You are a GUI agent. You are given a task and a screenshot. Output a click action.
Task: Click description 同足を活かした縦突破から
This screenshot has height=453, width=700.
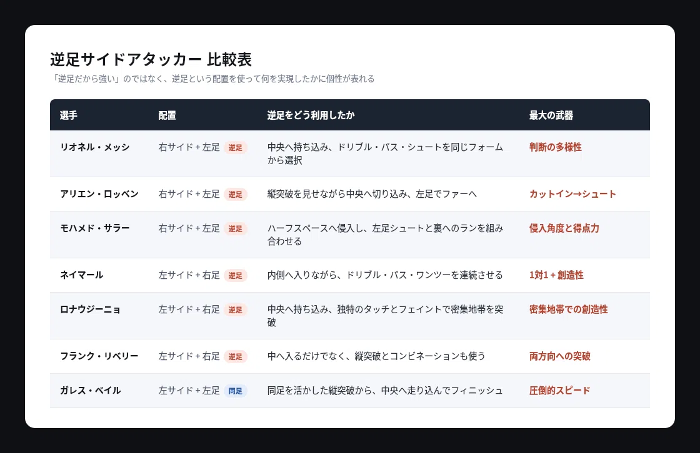(x=385, y=391)
